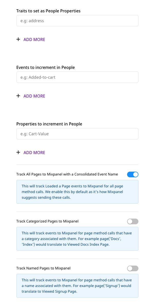
Task: Enable Track Categorized Pages to Mixpanel
Action: point(132,221)
